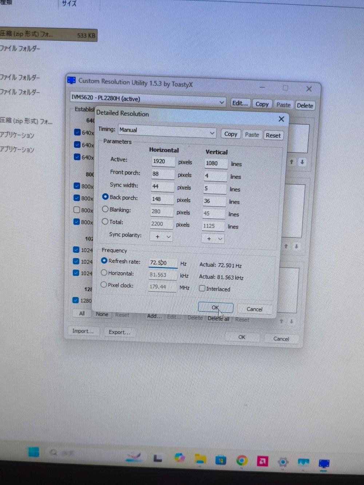Check the unchecked 800x resolution checkbox

[x=77, y=210]
